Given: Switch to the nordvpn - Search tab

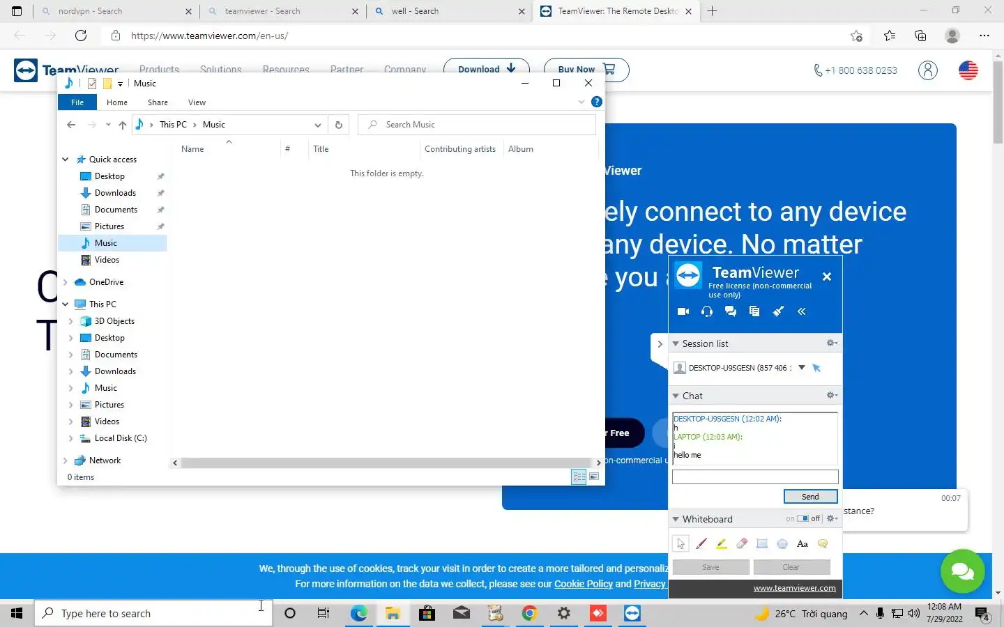Looking at the screenshot, I should [115, 11].
